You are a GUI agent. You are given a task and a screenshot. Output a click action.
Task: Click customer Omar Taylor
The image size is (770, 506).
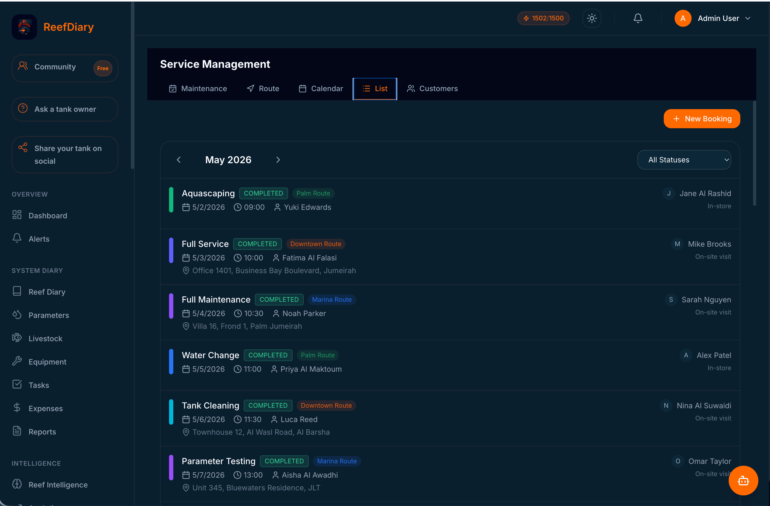(x=710, y=461)
